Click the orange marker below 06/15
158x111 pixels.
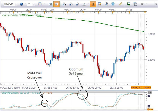tap(129, 13)
